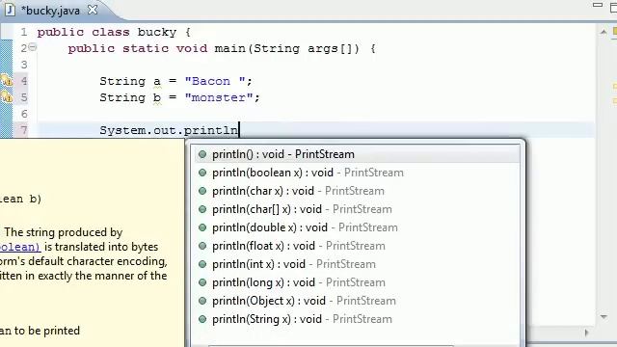Click the variable b on line 5
Image resolution: width=617 pixels, height=347 pixels.
pos(157,97)
